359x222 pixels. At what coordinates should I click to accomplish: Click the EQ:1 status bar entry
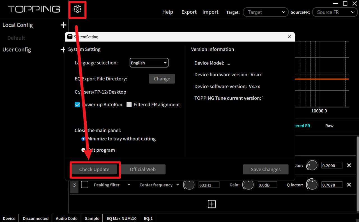(x=148, y=218)
